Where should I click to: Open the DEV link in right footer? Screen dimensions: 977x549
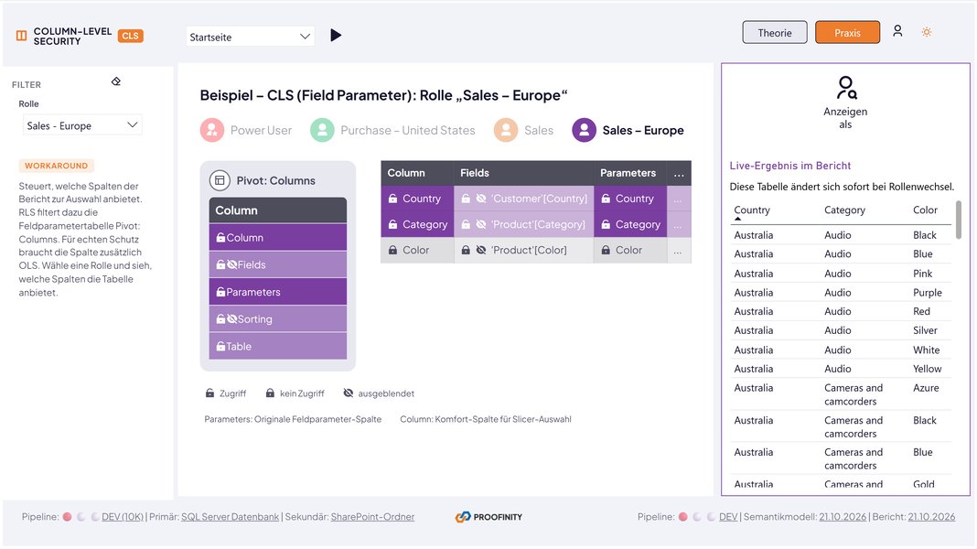728,517
